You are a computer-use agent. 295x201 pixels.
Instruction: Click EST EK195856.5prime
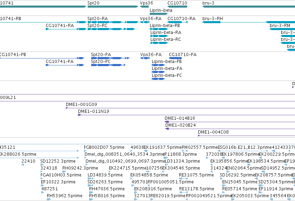[229, 161]
